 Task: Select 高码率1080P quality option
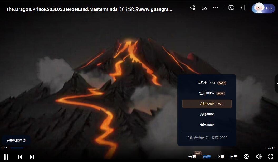click(207, 83)
